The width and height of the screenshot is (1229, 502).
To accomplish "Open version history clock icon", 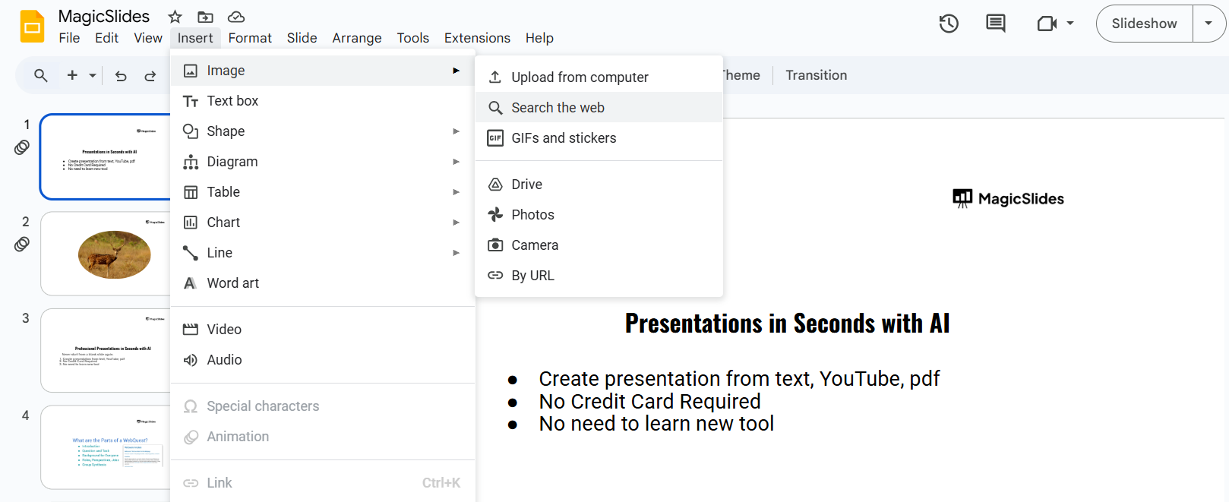I will point(948,24).
